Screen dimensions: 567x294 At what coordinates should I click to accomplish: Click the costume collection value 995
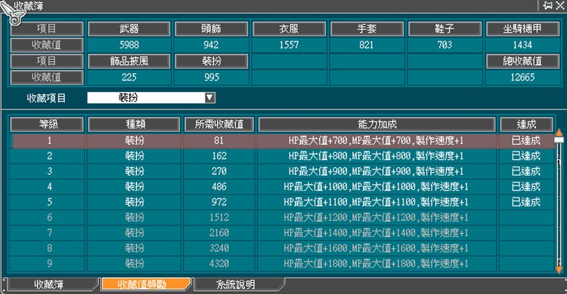211,77
